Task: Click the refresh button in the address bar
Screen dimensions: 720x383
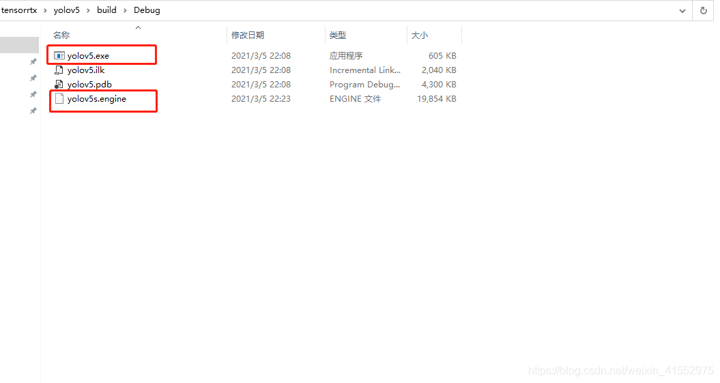Action: tap(703, 10)
